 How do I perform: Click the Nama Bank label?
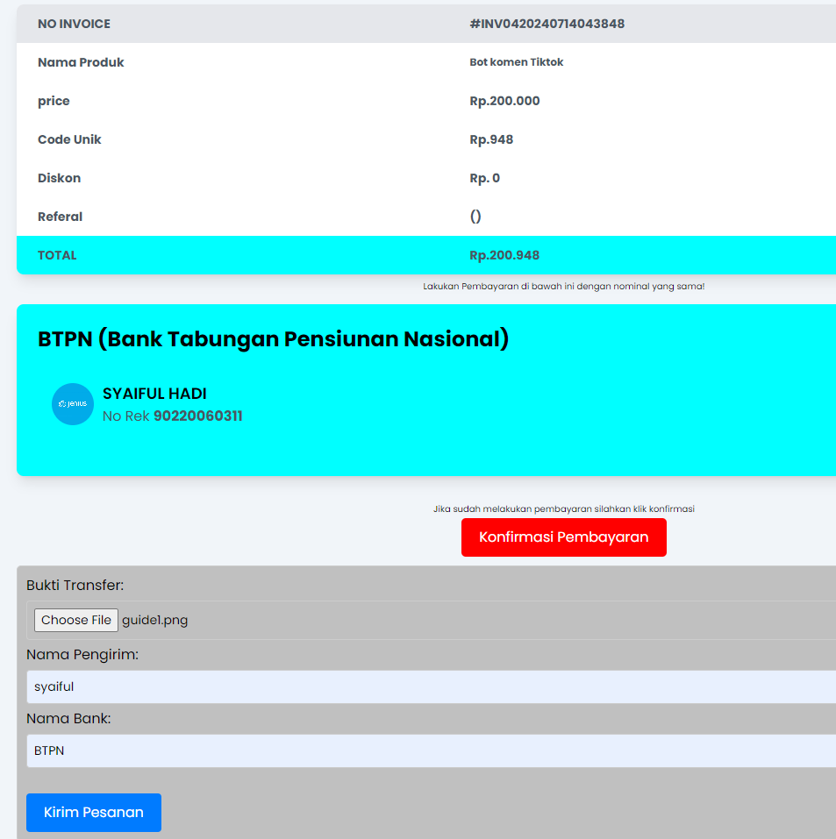coord(68,719)
